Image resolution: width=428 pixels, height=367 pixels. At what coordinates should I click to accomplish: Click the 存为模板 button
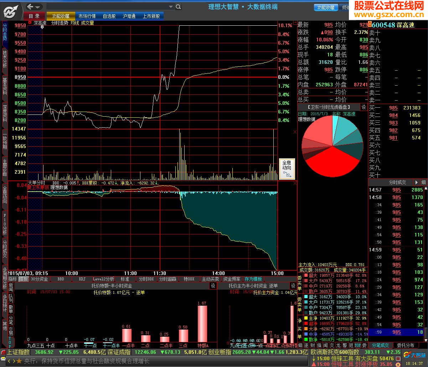(x=253, y=279)
